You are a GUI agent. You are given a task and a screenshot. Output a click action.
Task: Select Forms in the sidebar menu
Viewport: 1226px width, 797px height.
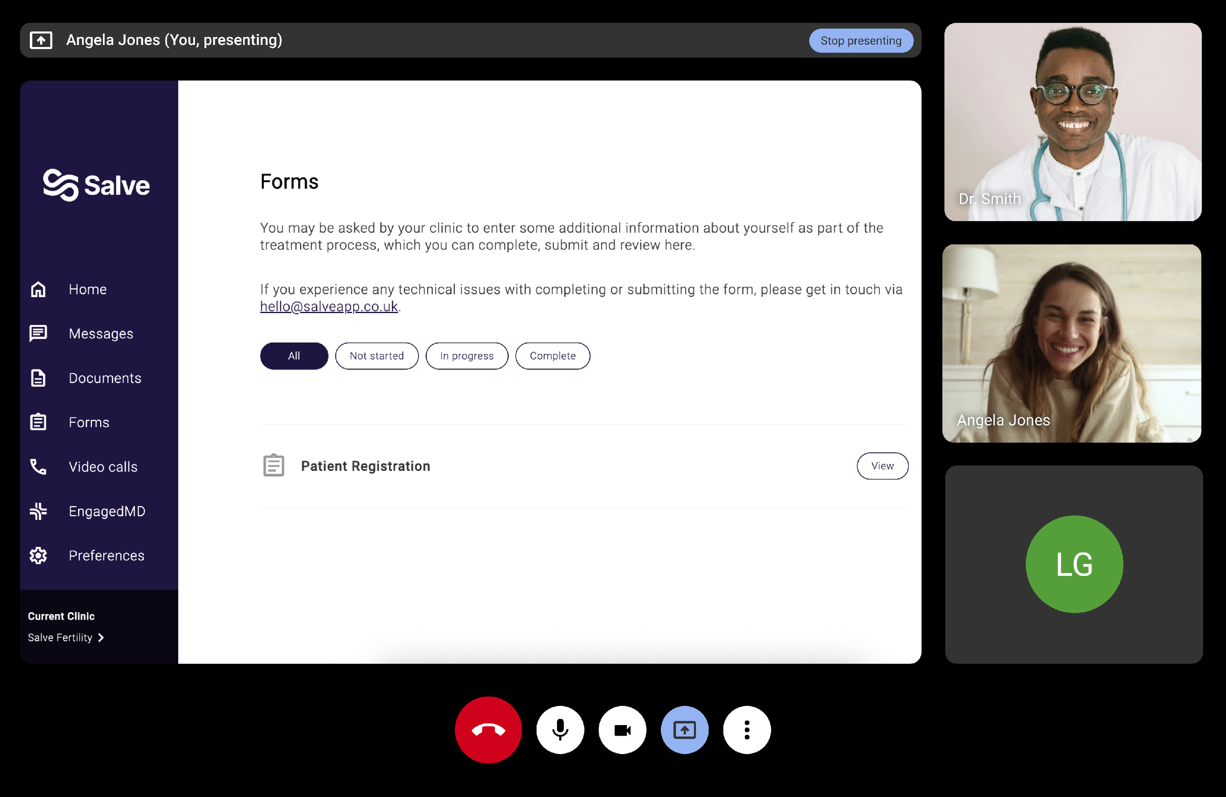pyautogui.click(x=89, y=423)
